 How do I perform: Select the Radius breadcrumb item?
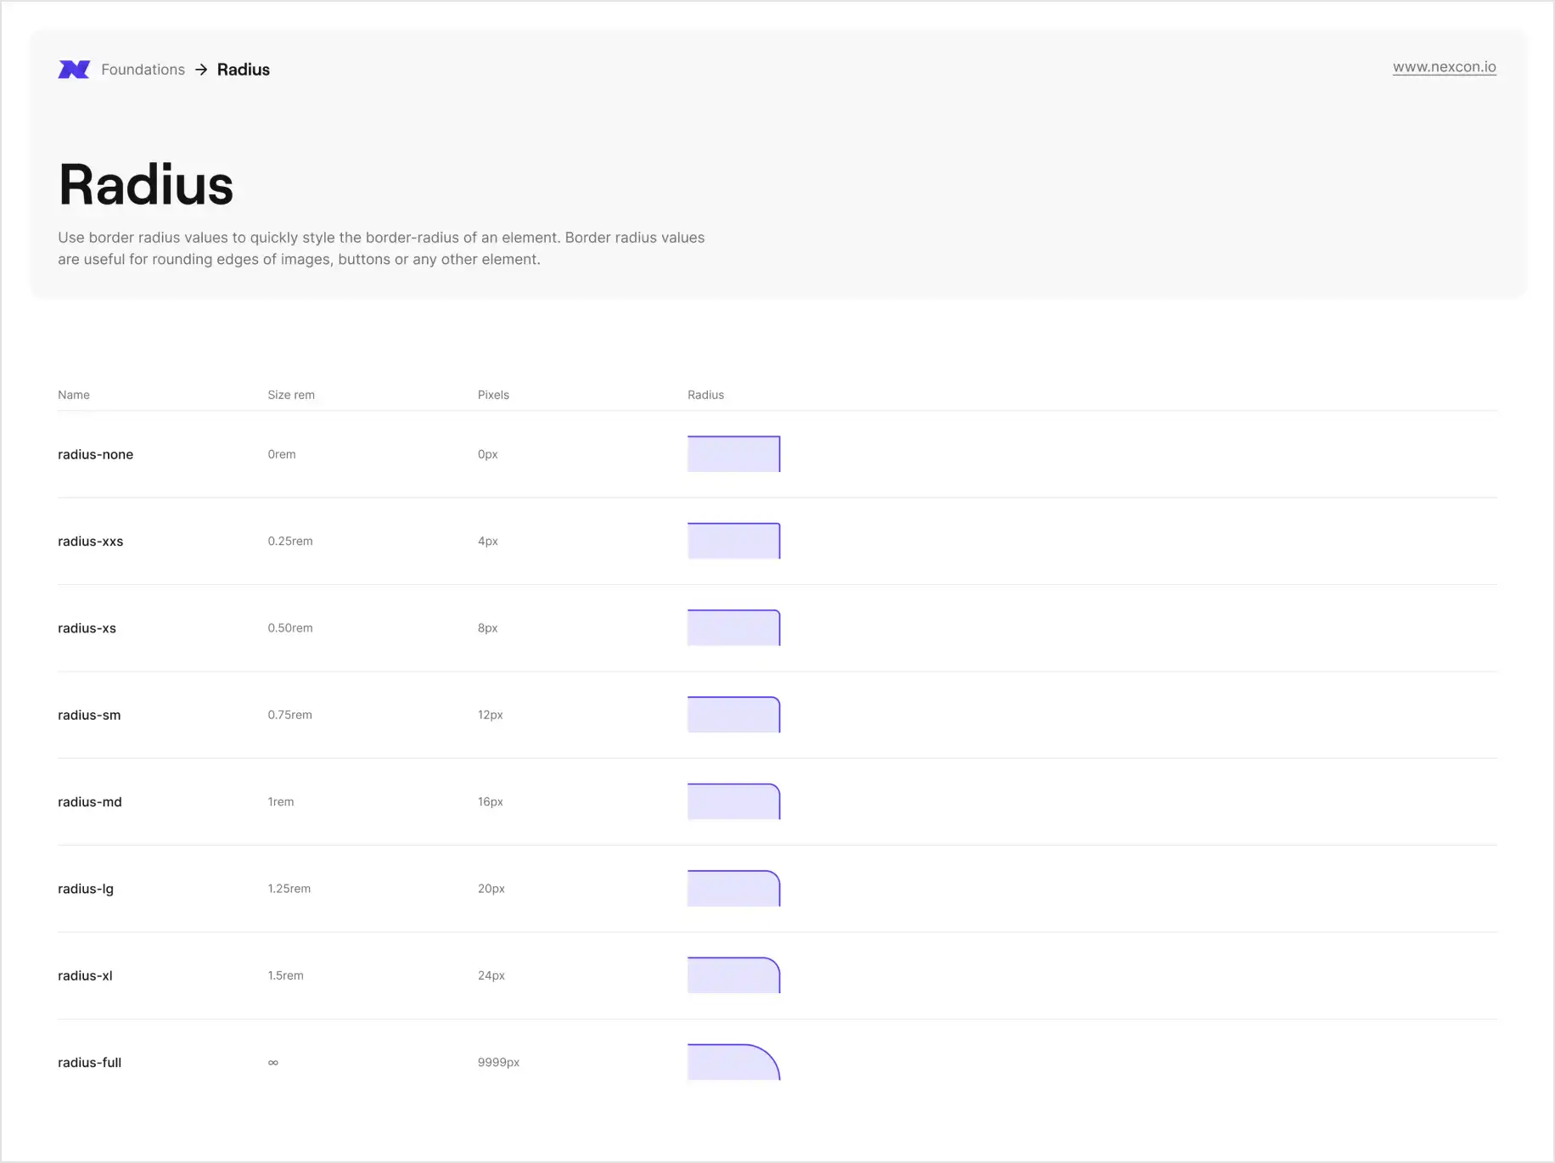[243, 69]
